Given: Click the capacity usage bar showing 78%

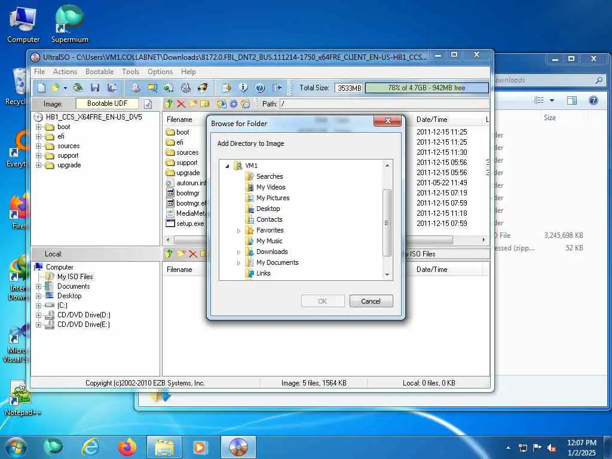Looking at the screenshot, I should coord(427,88).
